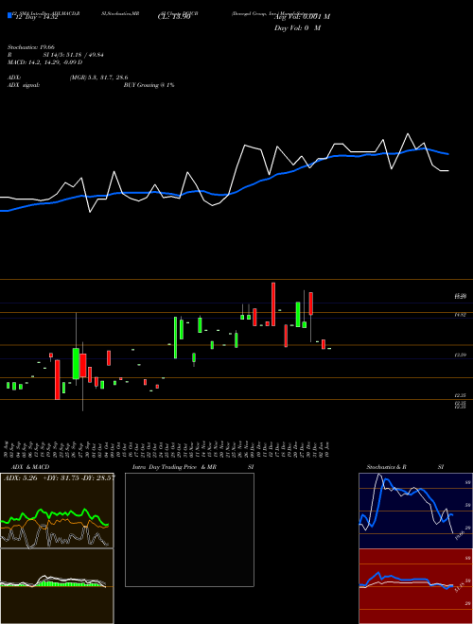
Task: Click the 13.39 price axis label
Action: tap(461, 355)
